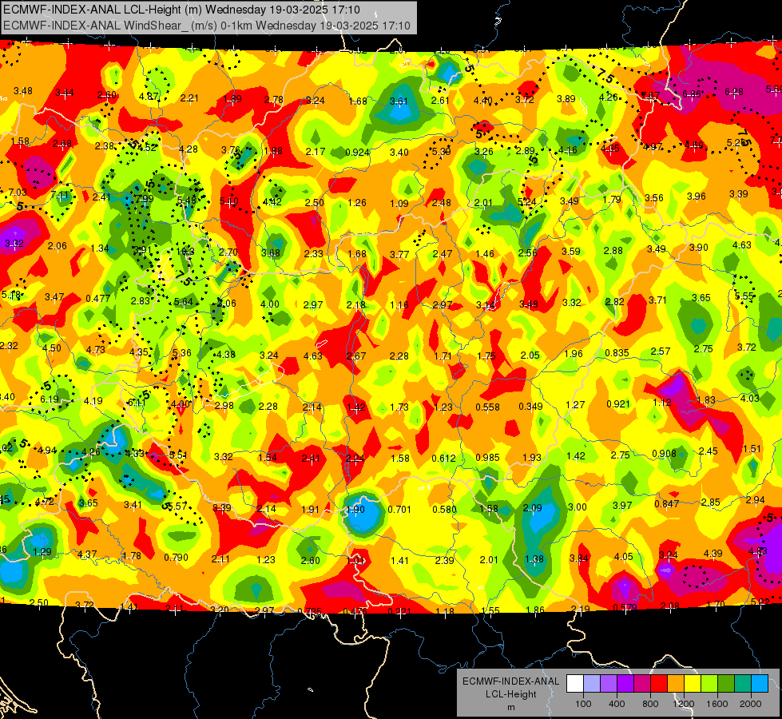This screenshot has height=719, width=782.
Task: Click the magenta legend swatch
Action: [x=642, y=684]
